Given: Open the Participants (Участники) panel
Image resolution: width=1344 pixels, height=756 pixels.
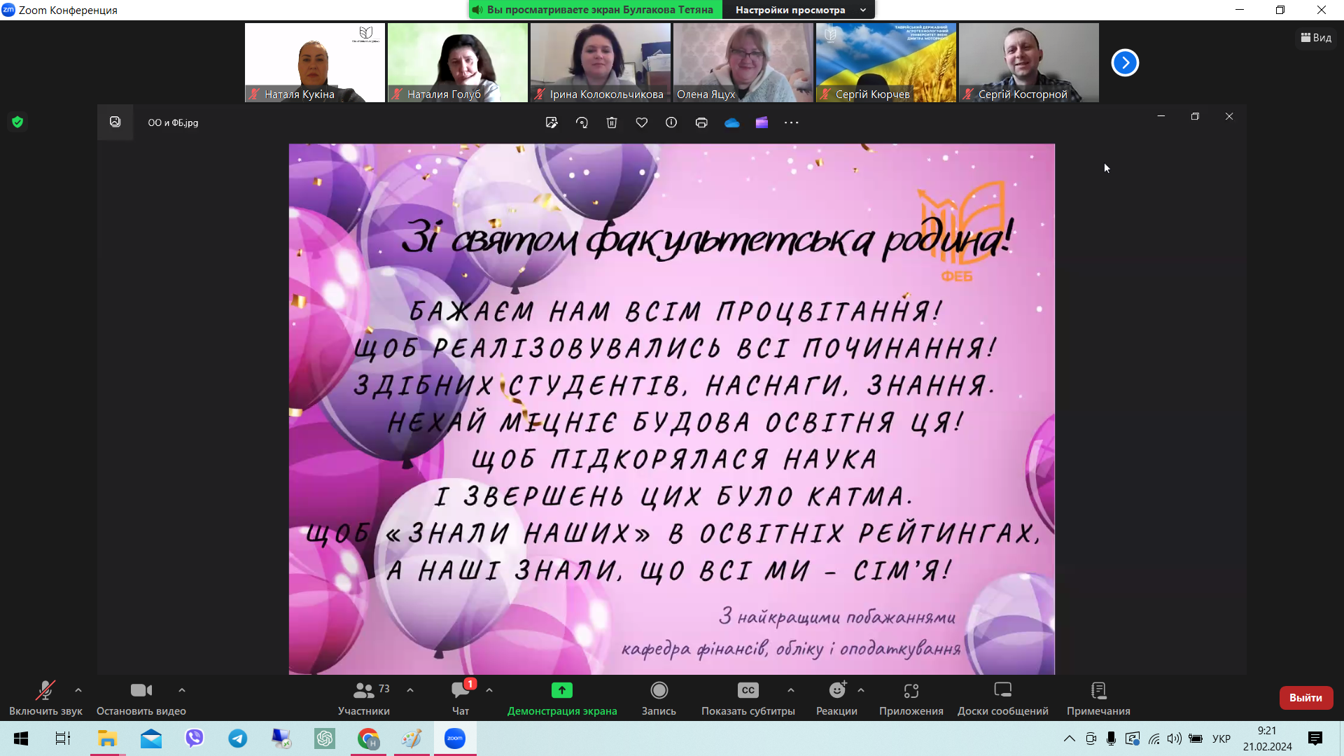Looking at the screenshot, I should [x=363, y=691].
